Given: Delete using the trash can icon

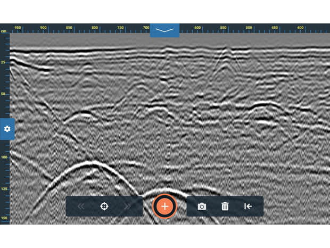Looking at the screenshot, I should tap(225, 206).
